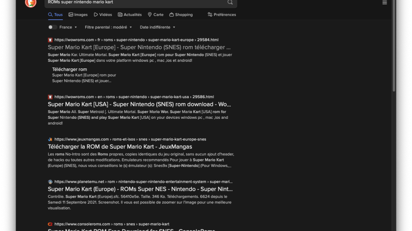412x231 pixels.
Task: Click the consoleroms favicon
Action: tap(50, 224)
